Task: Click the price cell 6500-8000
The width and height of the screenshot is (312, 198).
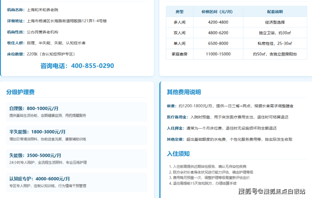Action: click(x=218, y=43)
